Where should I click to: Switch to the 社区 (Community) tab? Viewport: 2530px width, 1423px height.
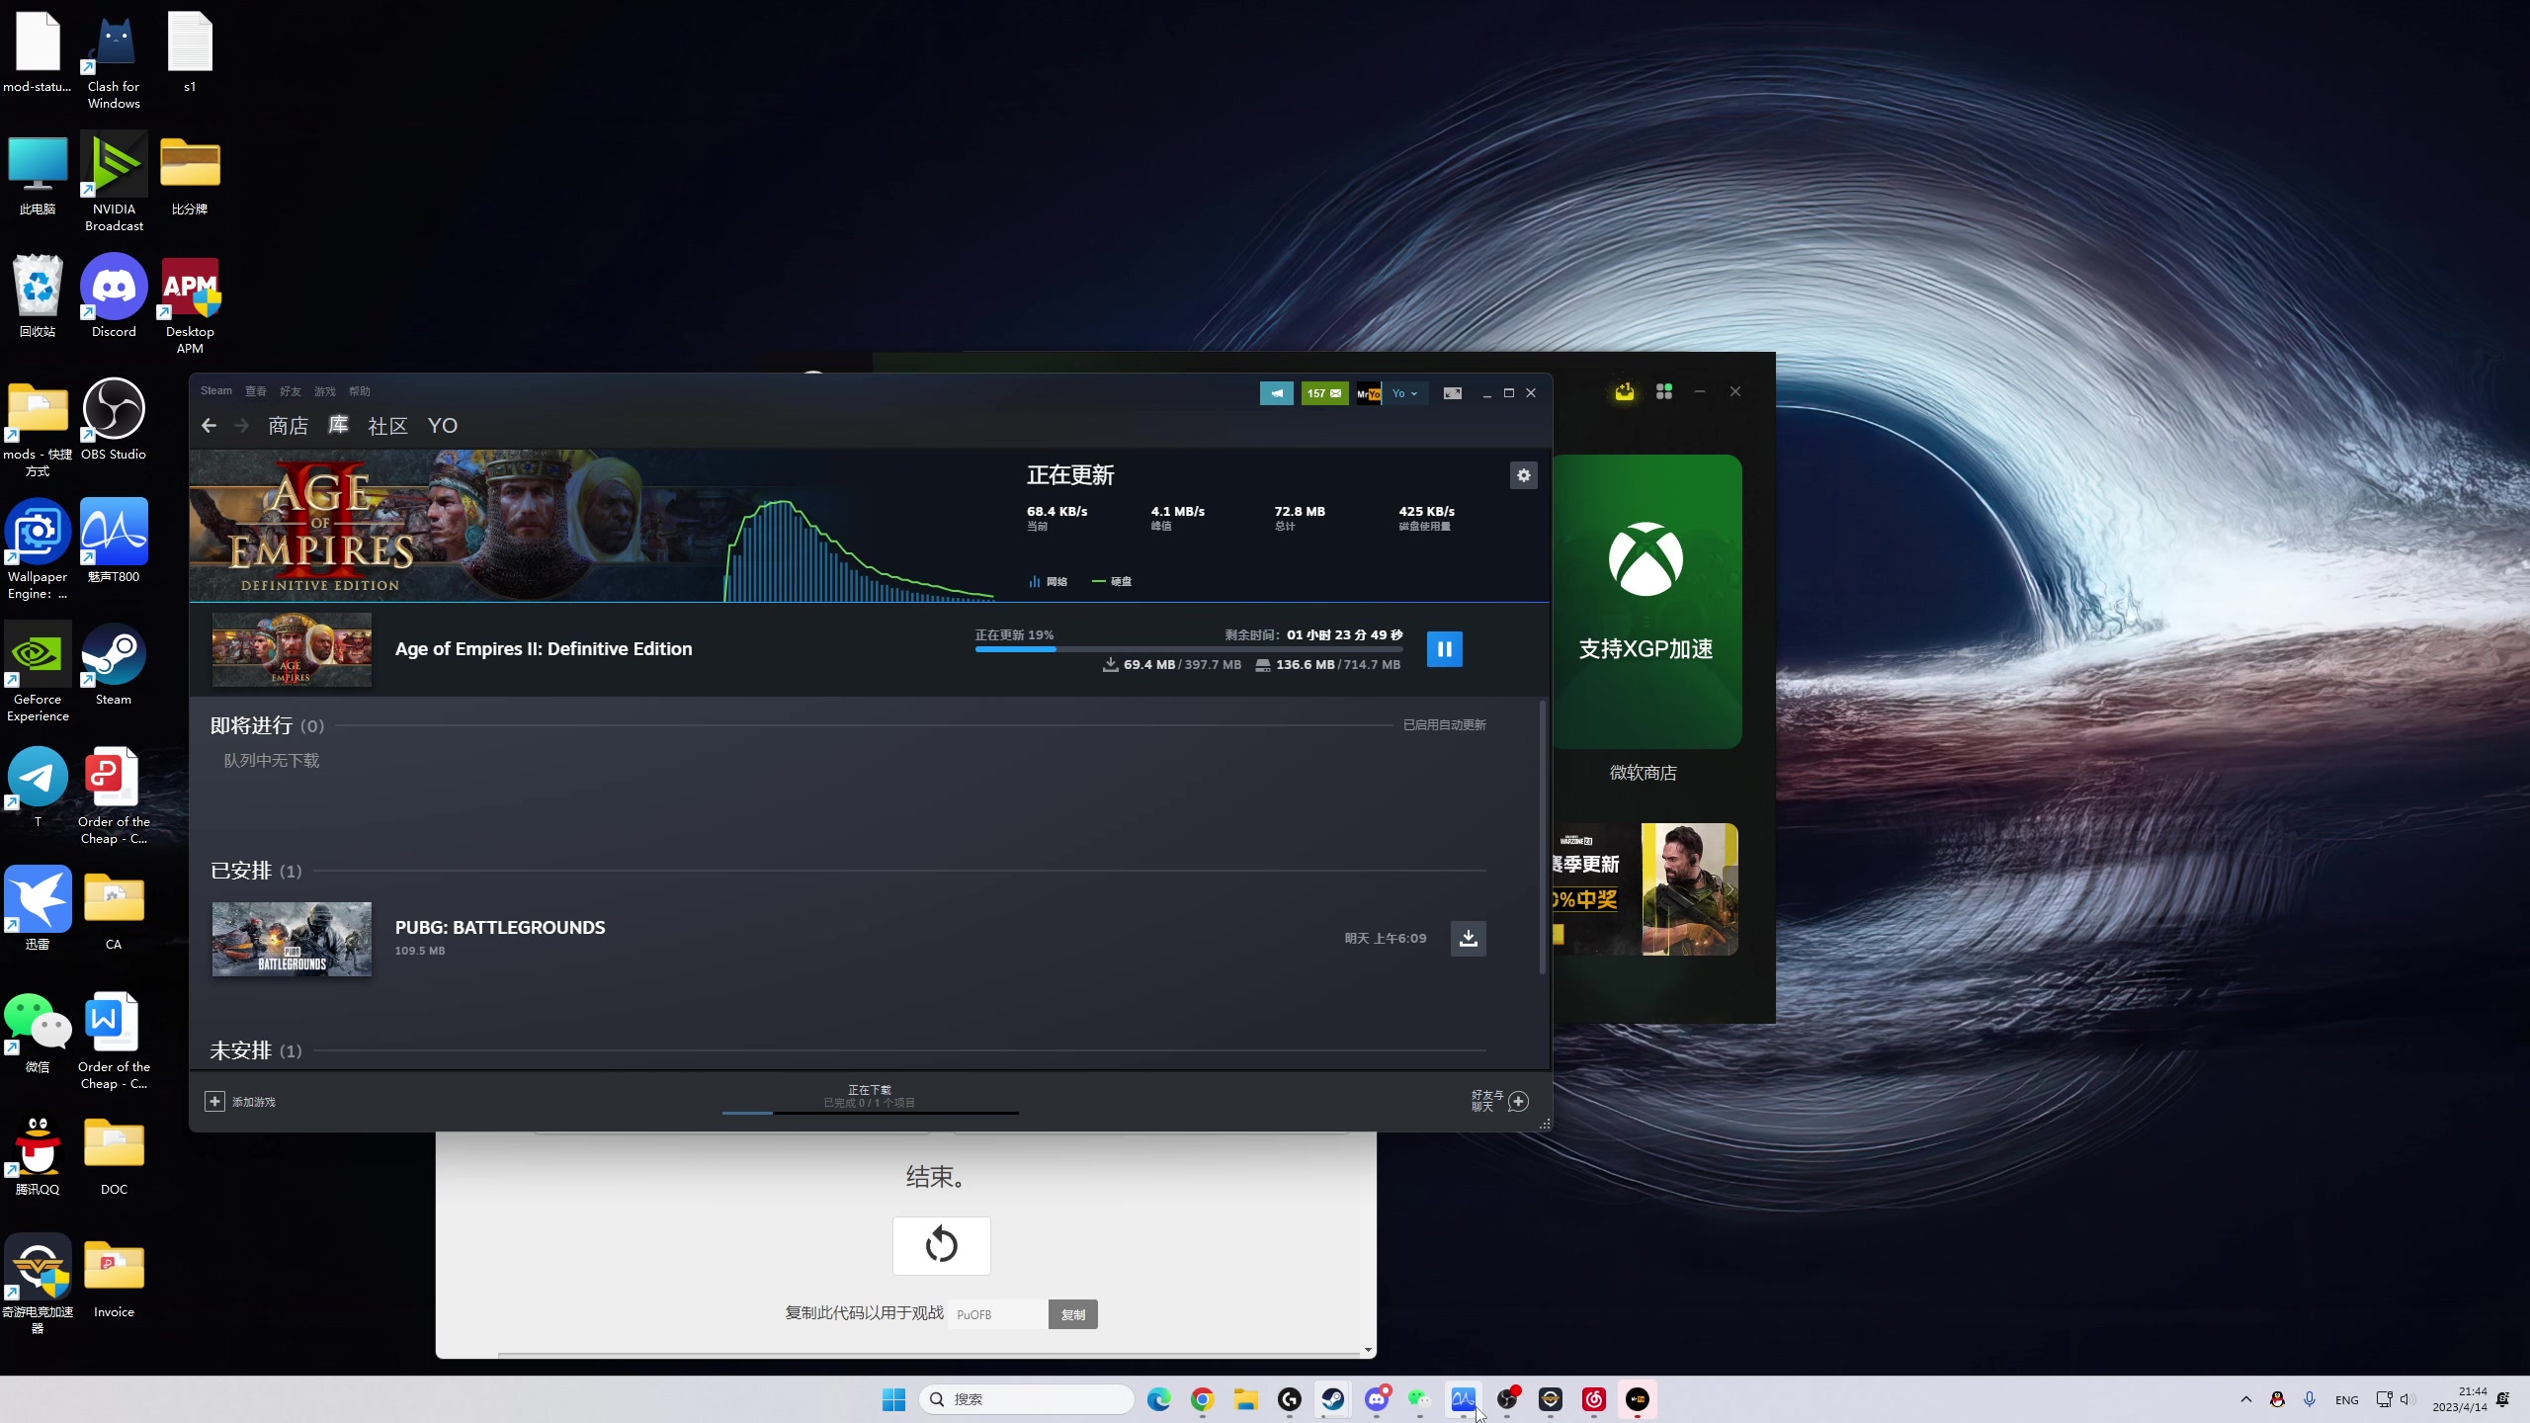387,426
